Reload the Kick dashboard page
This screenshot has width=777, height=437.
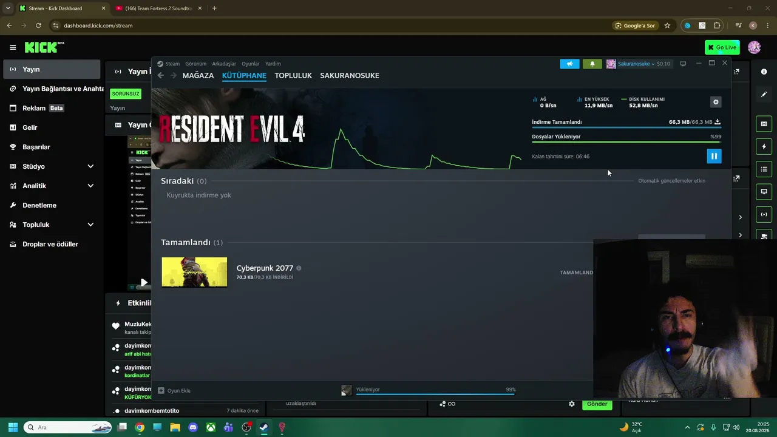(38, 25)
